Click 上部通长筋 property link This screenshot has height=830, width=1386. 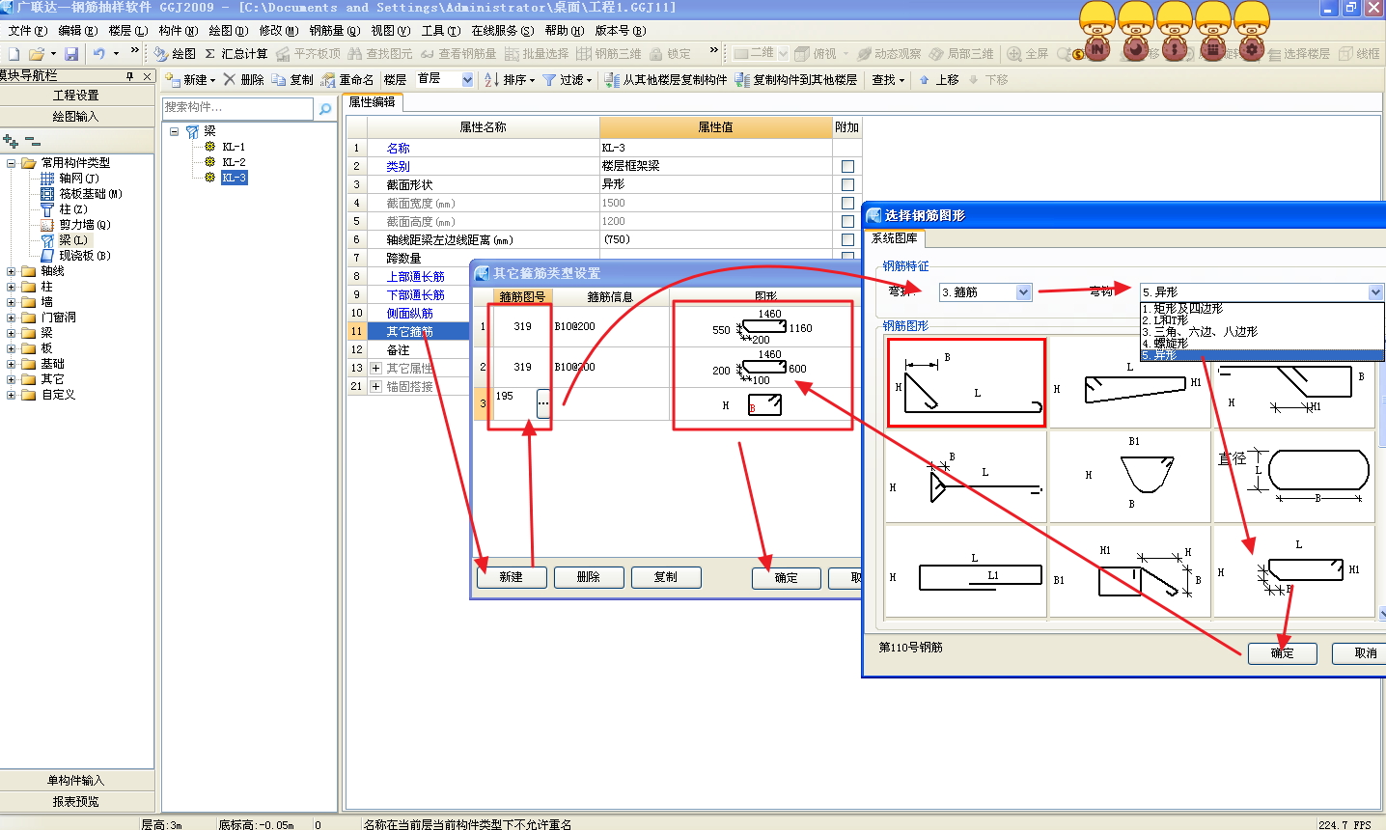tap(415, 277)
